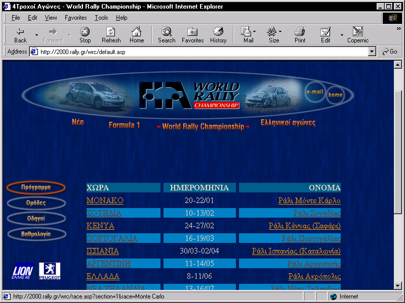Open Ράλι Μόντε Κάρλο link
Image resolution: width=405 pixels, height=303 pixels.
309,200
